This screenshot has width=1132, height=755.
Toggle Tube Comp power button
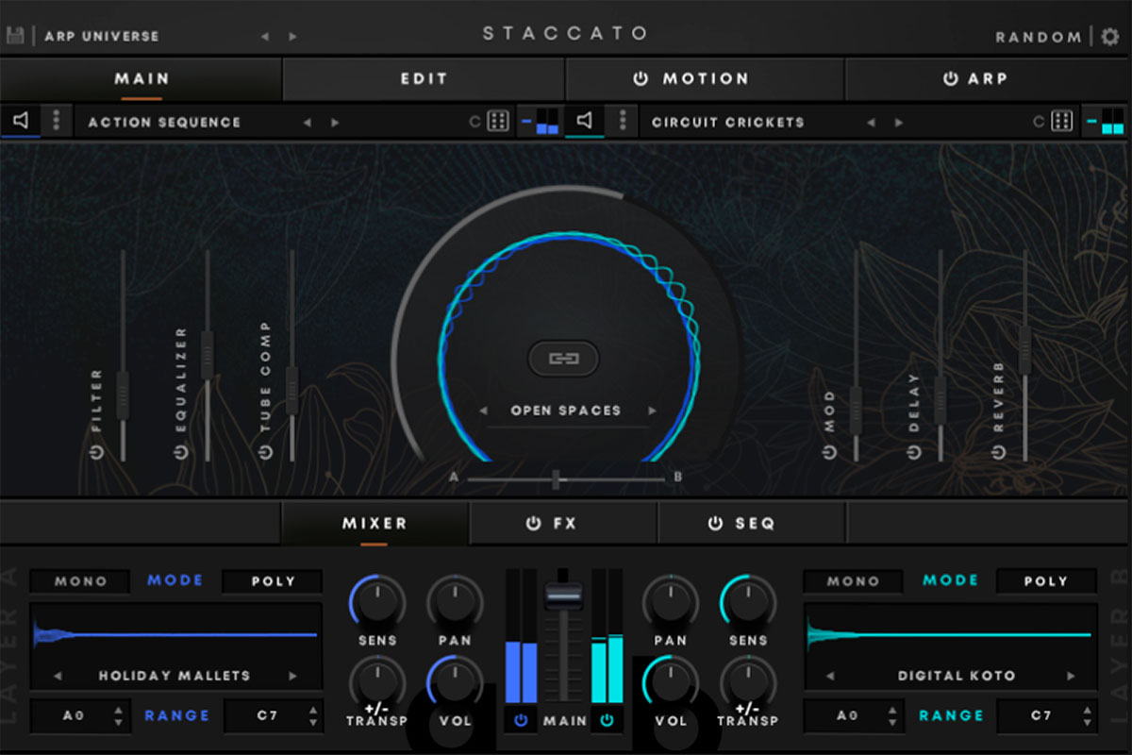tap(266, 452)
